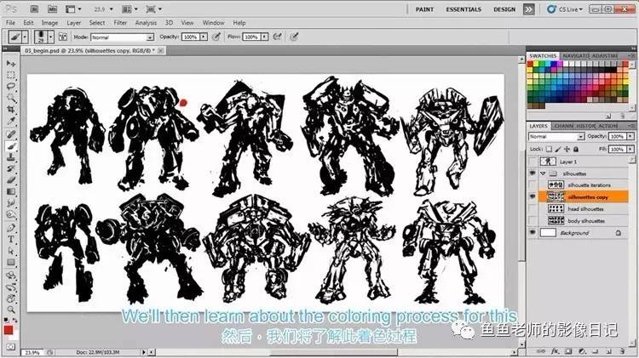Viewport: 639px width, 358px height.
Task: Launch Bridge from application bar
Action: (x=34, y=9)
